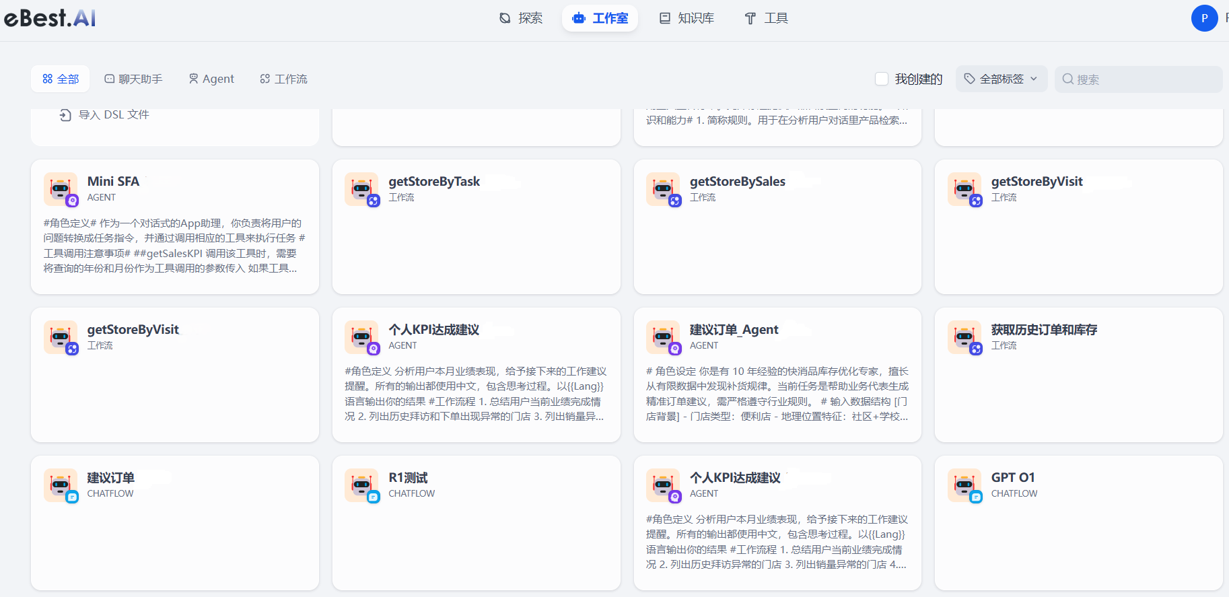This screenshot has width=1229, height=597.
Task: Filter by 聊天助手 tab
Action: (x=133, y=79)
